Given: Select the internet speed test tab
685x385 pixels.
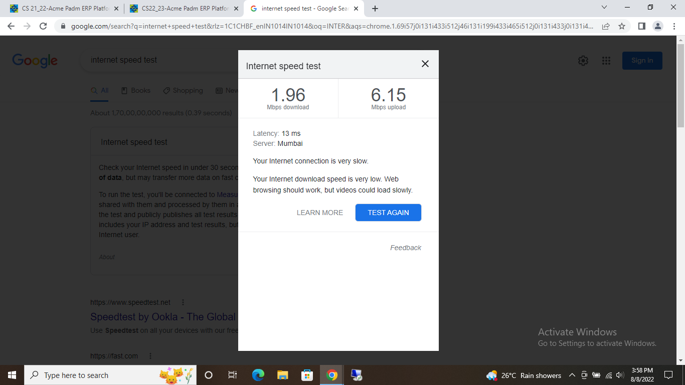Looking at the screenshot, I should 303,9.
